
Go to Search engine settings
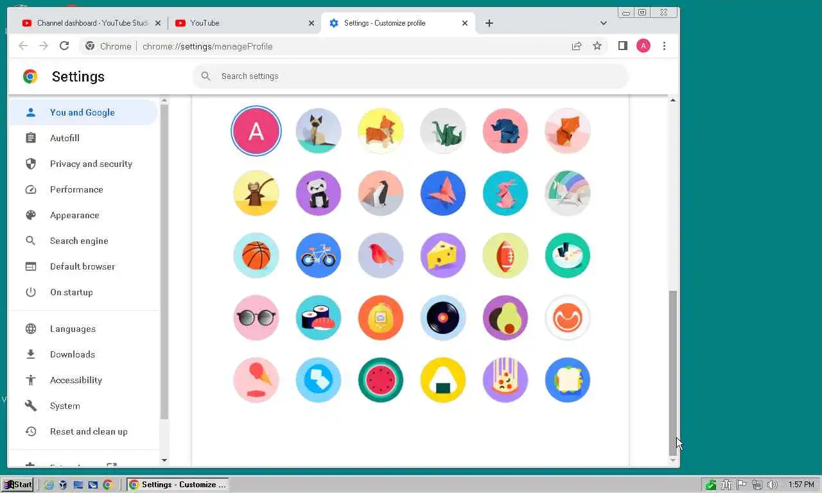pos(83,241)
